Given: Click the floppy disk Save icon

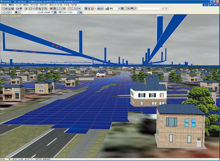Looking at the screenshot, I should 13,9.
